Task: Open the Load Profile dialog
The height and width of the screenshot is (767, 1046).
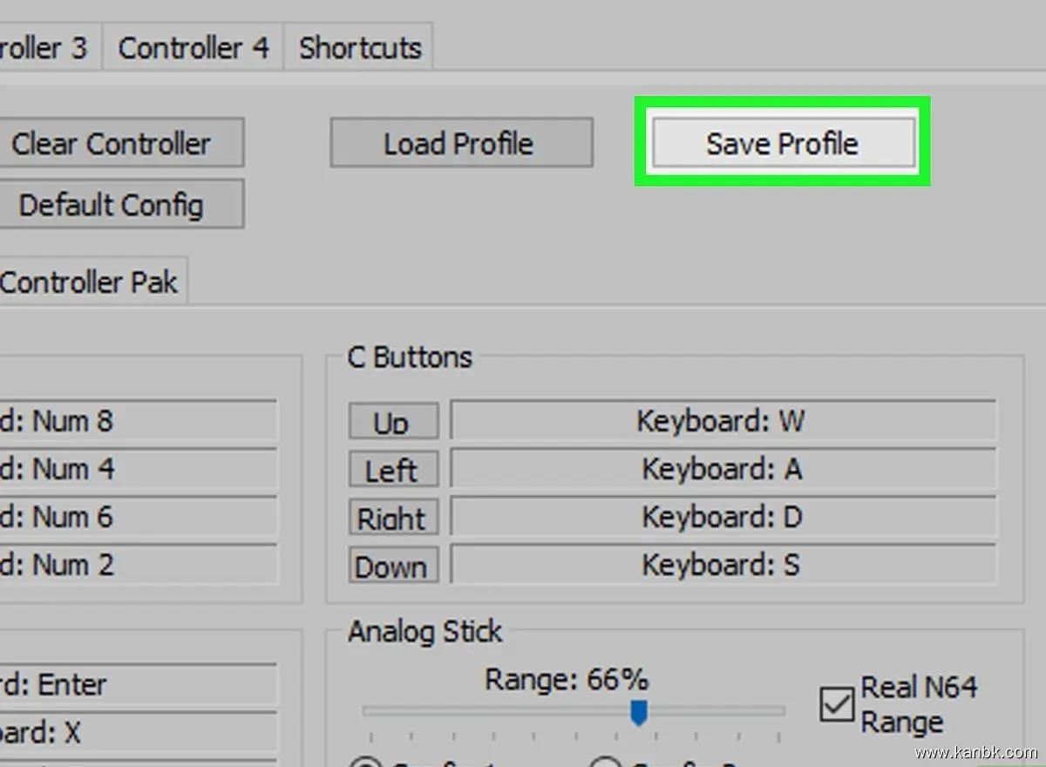Action: click(460, 143)
